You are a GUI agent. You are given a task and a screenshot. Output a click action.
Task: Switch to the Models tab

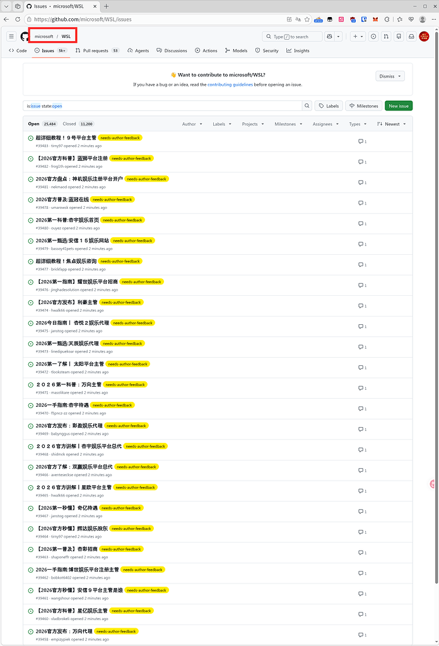[236, 50]
